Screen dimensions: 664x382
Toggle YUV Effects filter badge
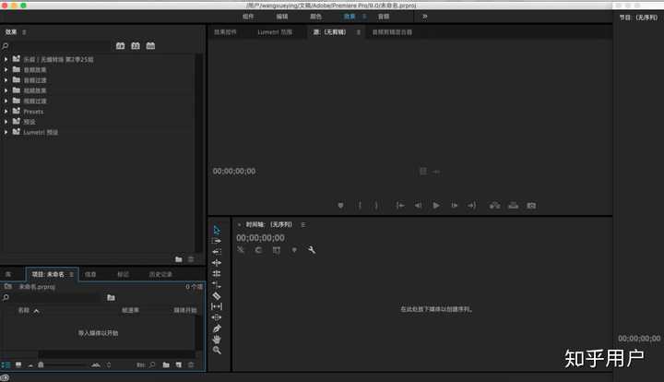click(x=150, y=46)
